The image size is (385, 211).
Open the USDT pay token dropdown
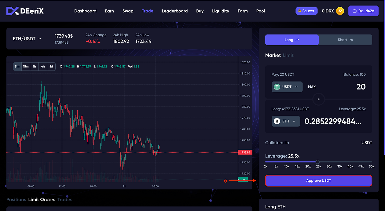[x=287, y=87]
